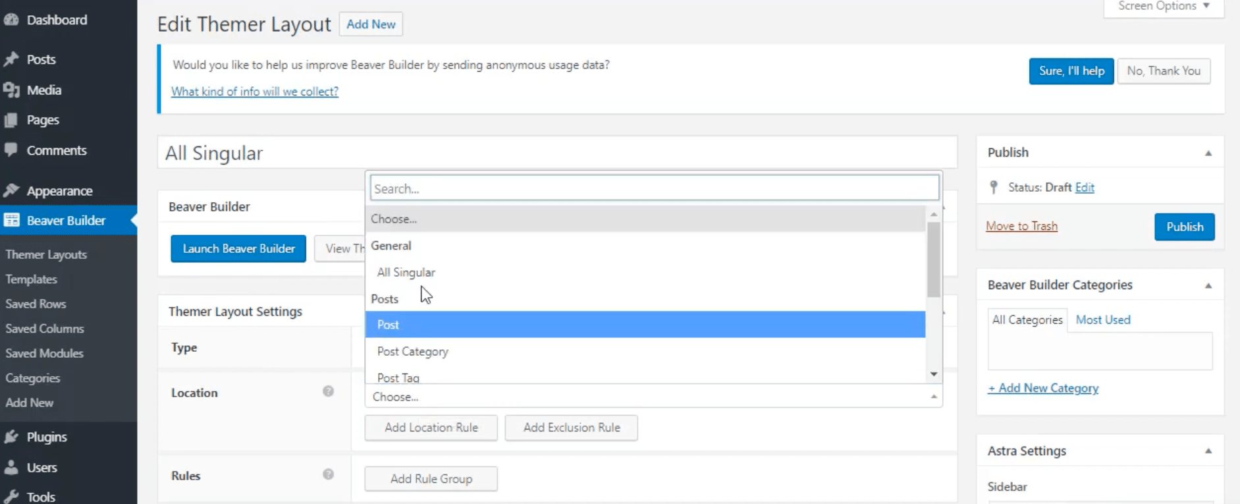Click the help icon next to Location
The width and height of the screenshot is (1240, 504).
328,391
